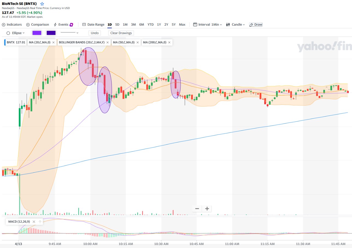
Task: Click the 127.47 stock price
Action: pos(8,13)
